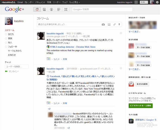This screenshot has width=160, height=130.
Task: Click +1 button on the Facebook article post
Action: tap(49, 103)
